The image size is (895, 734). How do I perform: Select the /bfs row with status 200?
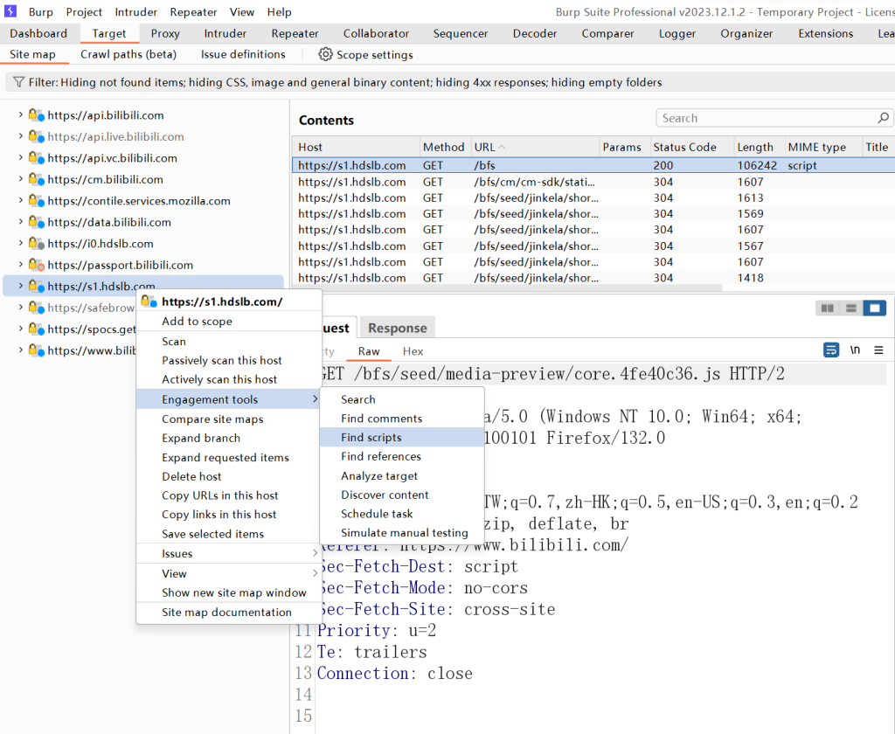click(x=593, y=165)
